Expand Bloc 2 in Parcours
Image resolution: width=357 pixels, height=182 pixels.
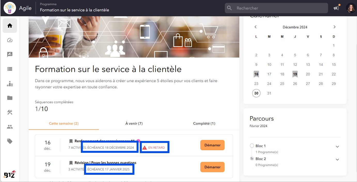[x=337, y=160]
